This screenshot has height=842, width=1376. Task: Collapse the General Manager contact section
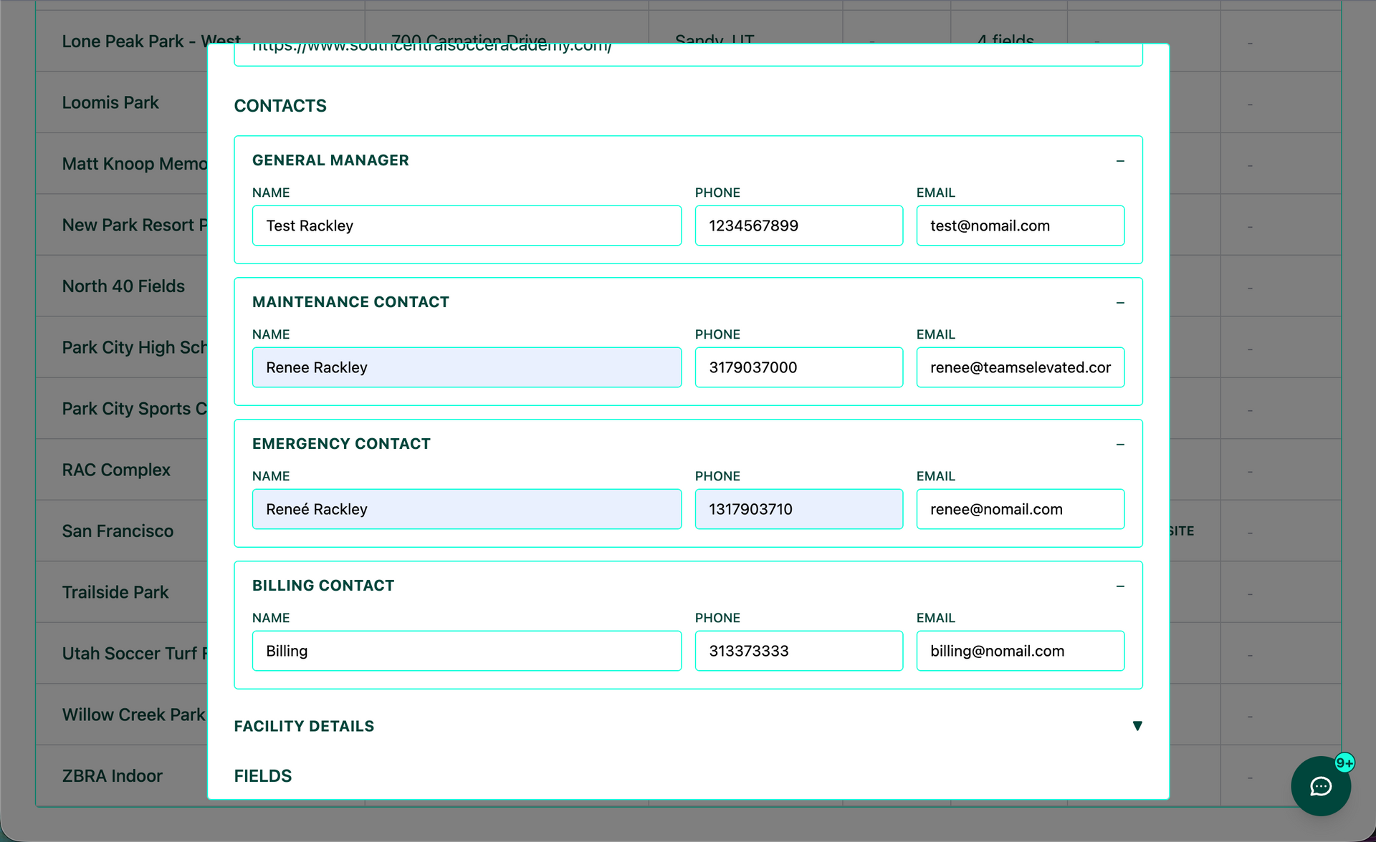(1120, 161)
